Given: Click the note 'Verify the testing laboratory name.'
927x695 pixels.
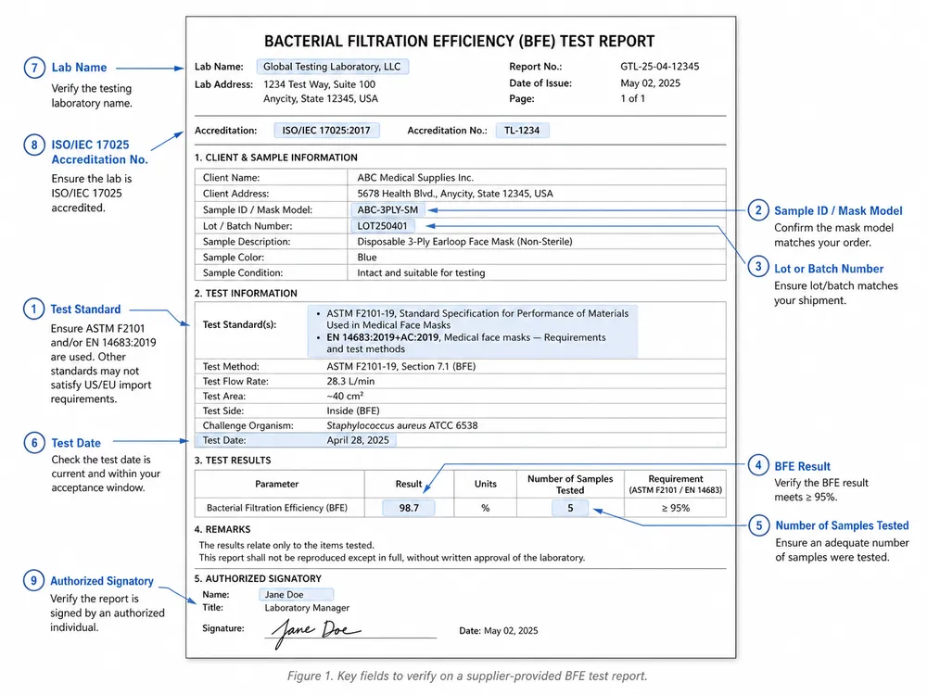Looking at the screenshot, I should [x=92, y=95].
